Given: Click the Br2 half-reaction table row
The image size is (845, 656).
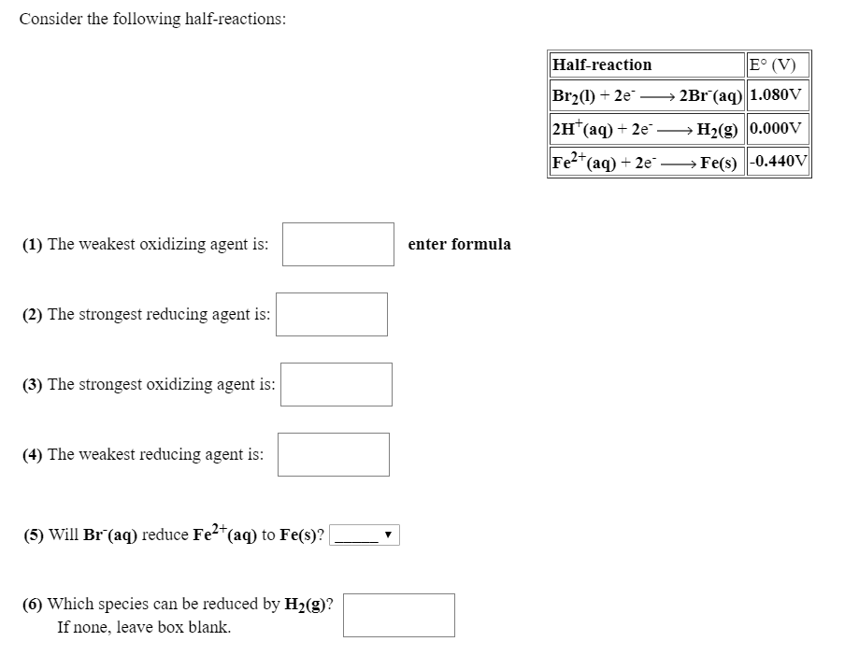Looking at the screenshot, I should pyautogui.click(x=646, y=95).
